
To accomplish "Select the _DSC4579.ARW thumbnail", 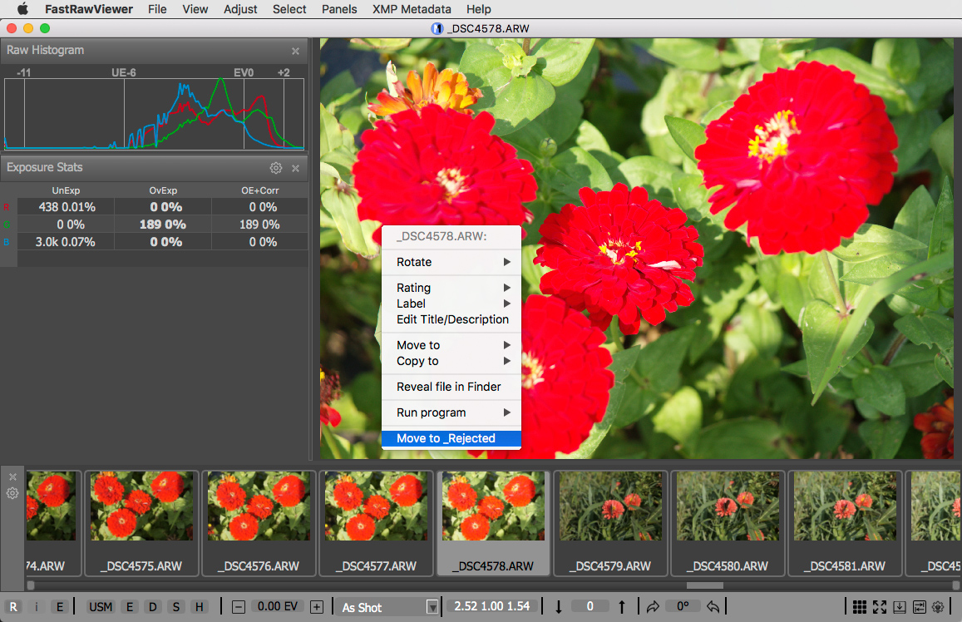I will pos(609,522).
